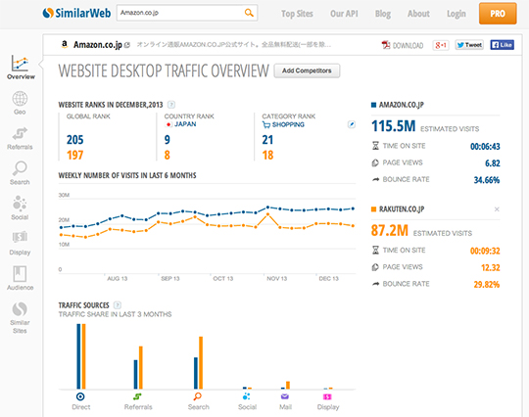The height and width of the screenshot is (417, 529).
Task: Click the edit icon for Category Rank
Action: point(352,124)
